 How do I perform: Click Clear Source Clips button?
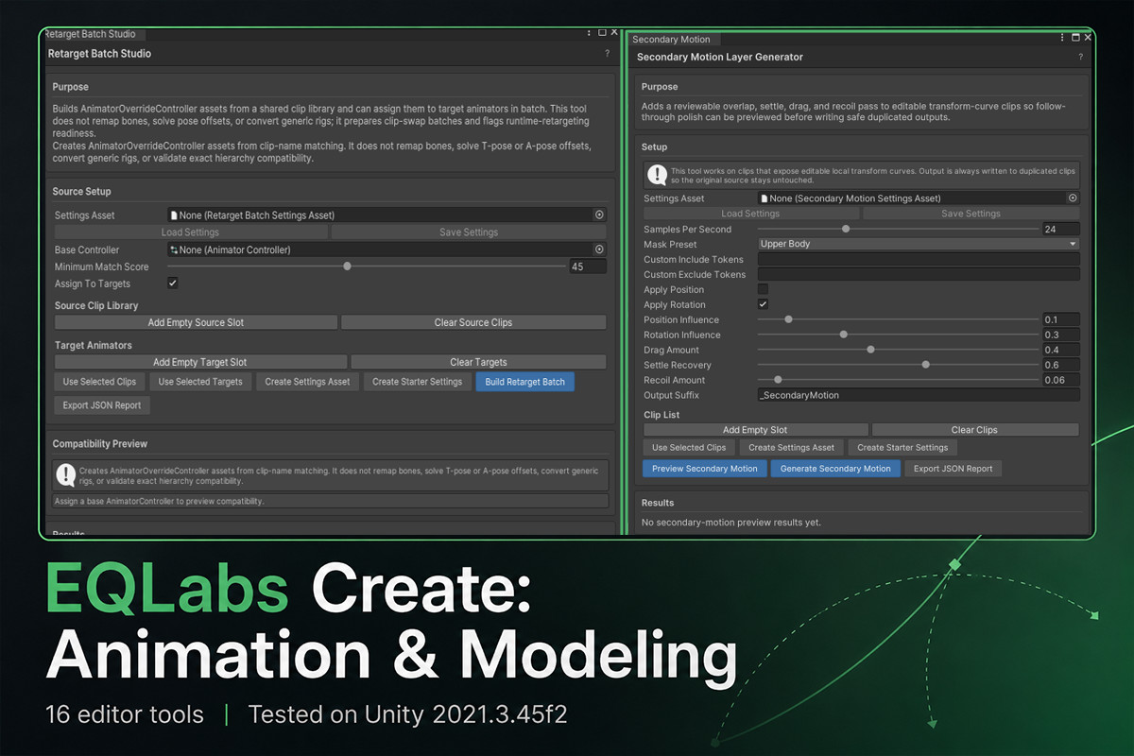tap(473, 322)
